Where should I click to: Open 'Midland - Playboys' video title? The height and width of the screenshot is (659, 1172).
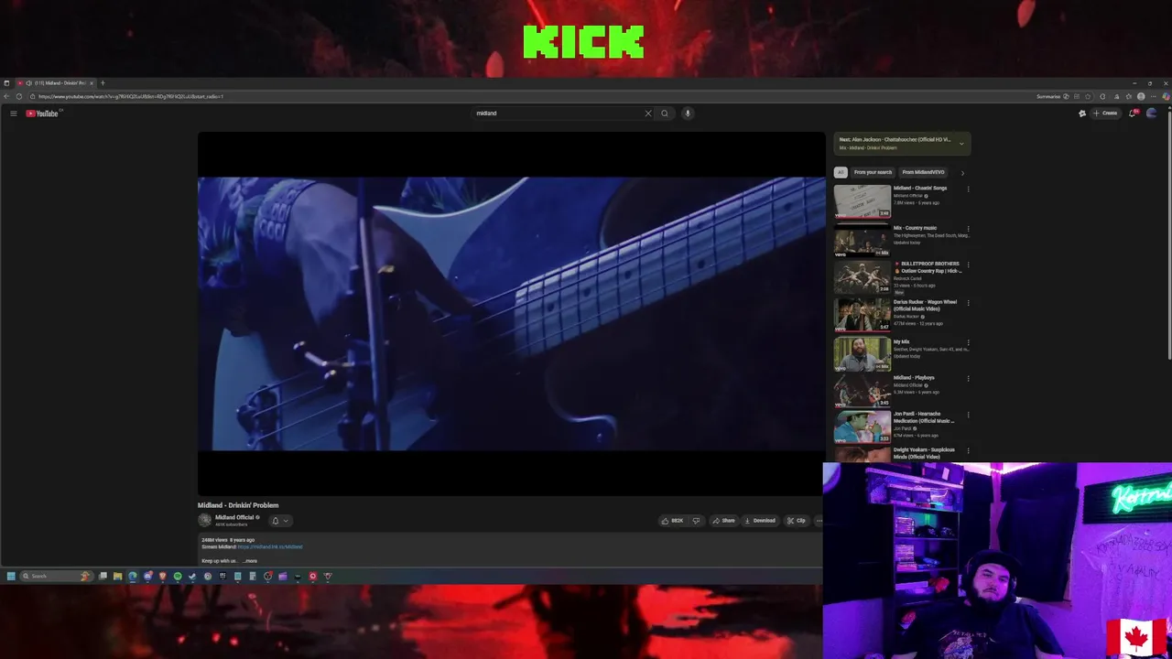click(914, 377)
